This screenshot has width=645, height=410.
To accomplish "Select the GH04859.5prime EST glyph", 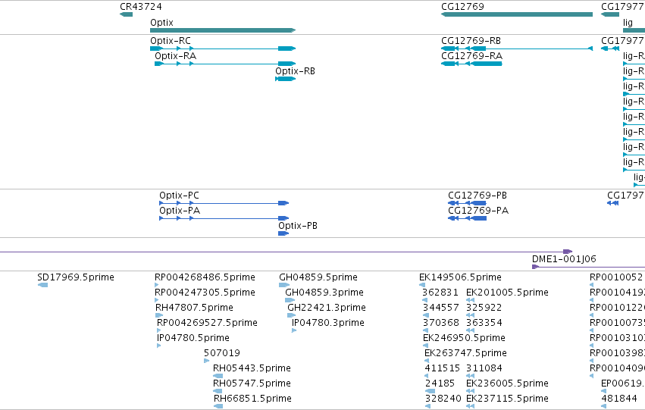I will pos(284,285).
